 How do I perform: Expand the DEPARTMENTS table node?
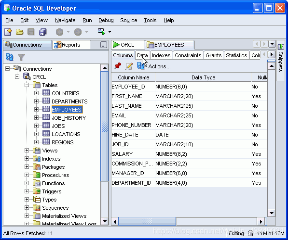(x=36, y=101)
